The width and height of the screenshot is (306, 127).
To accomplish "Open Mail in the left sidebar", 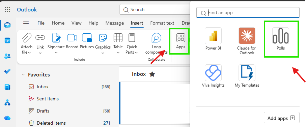I will 7,25.
